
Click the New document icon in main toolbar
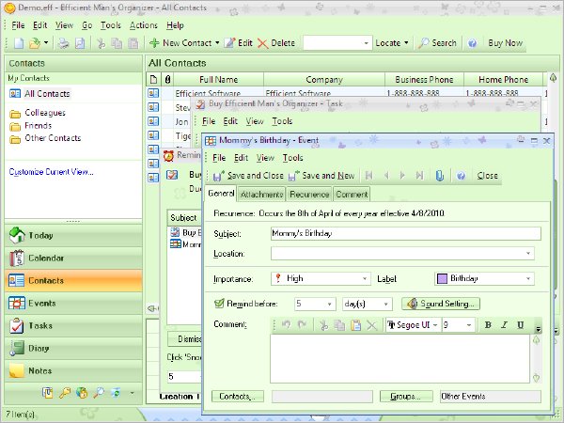[x=19, y=43]
